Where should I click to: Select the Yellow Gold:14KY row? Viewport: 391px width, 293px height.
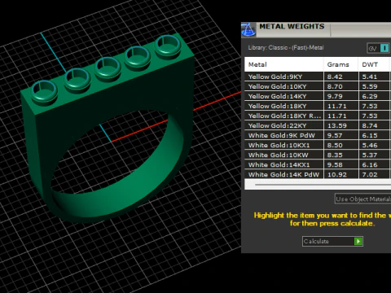click(x=318, y=96)
